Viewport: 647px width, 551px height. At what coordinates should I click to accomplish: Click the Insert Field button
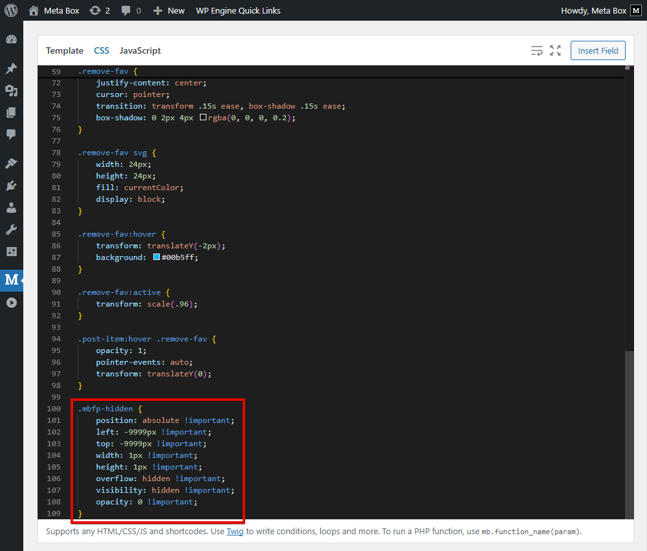click(597, 50)
